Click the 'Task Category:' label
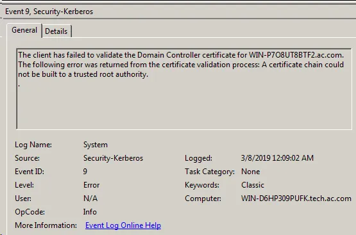Screen dimensions: 356x235 [210, 172]
